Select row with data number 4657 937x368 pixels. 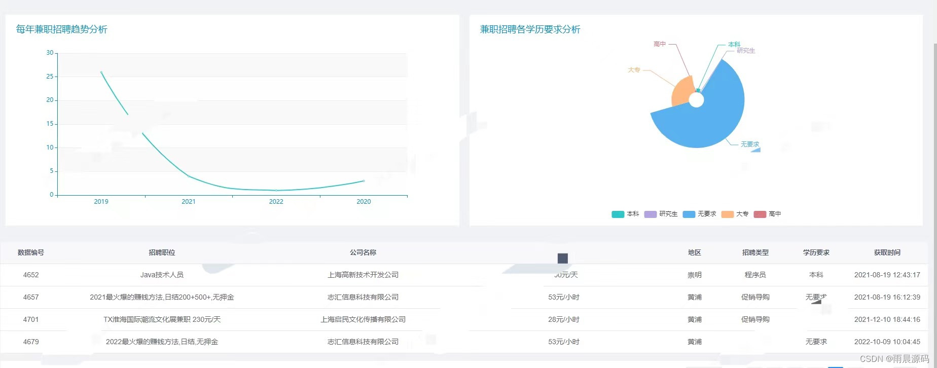pyautogui.click(x=464, y=297)
